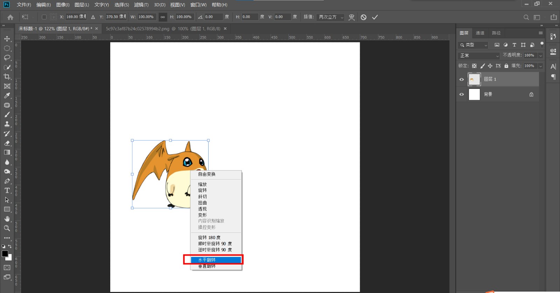Select the Zoom tool
The image size is (560, 293).
[x=7, y=228]
